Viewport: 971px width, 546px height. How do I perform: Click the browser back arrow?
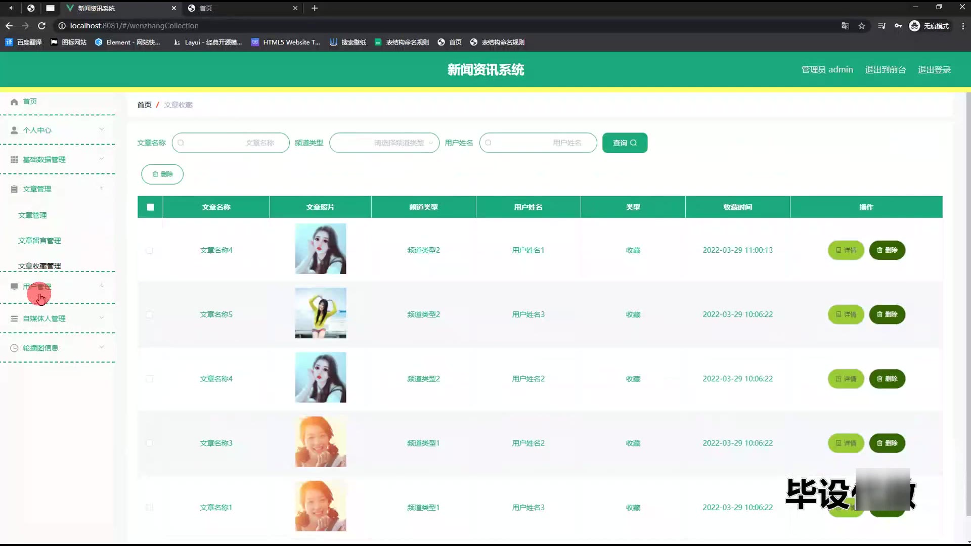(x=9, y=26)
